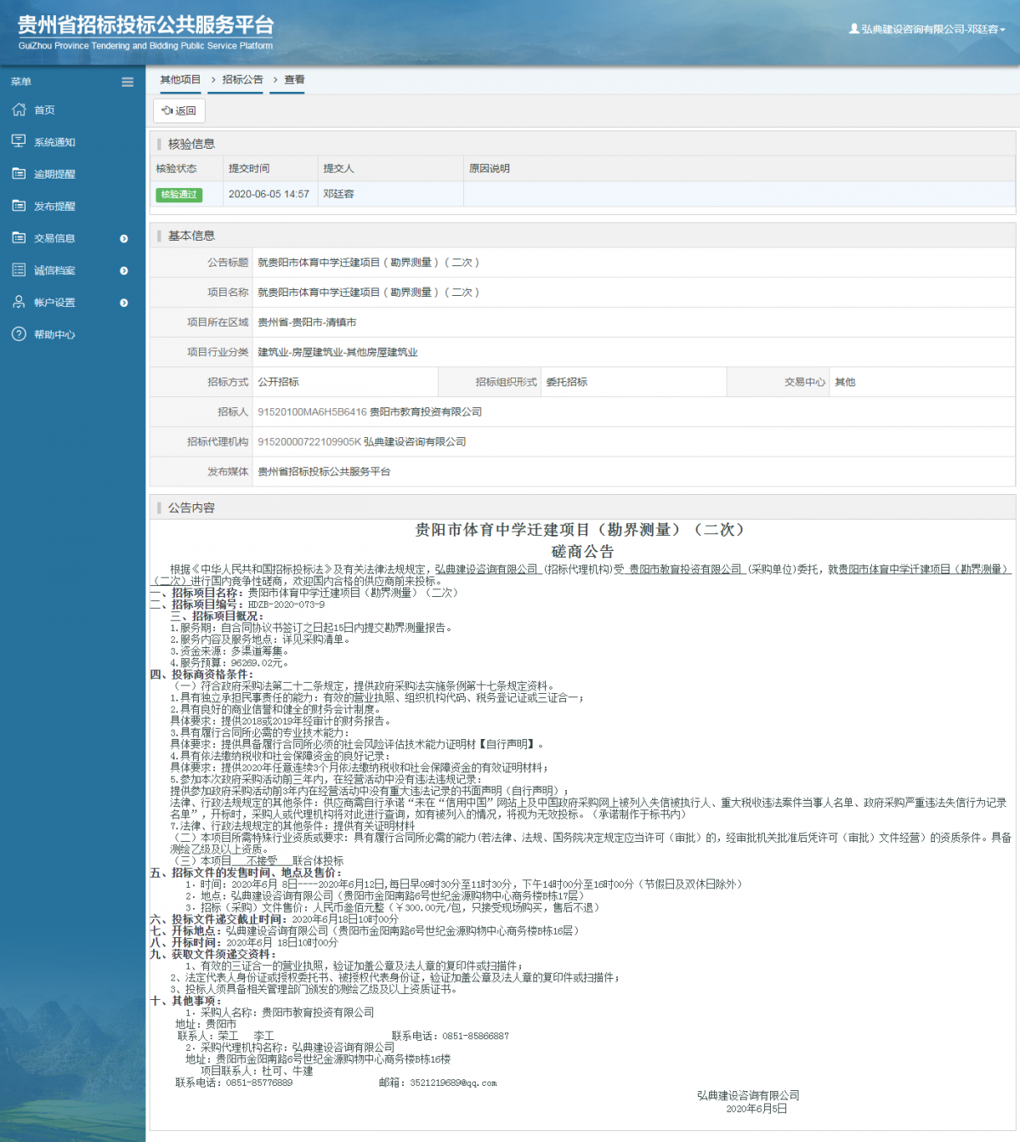The image size is (1020, 1142).
Task: Collapse the sidebar with the hamburger icon
Action: pos(127,82)
